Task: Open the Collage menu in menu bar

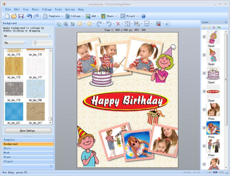Action: (47, 9)
